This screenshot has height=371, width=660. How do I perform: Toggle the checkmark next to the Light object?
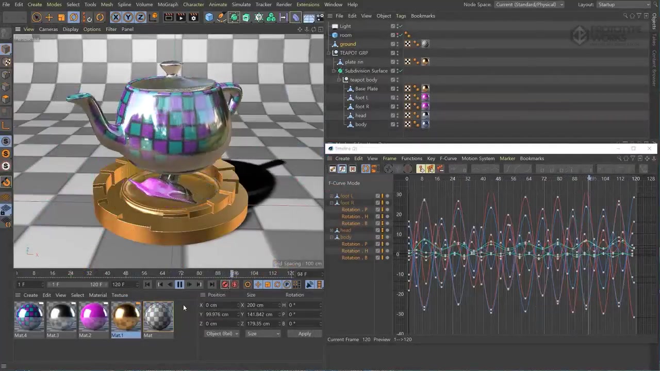click(400, 26)
